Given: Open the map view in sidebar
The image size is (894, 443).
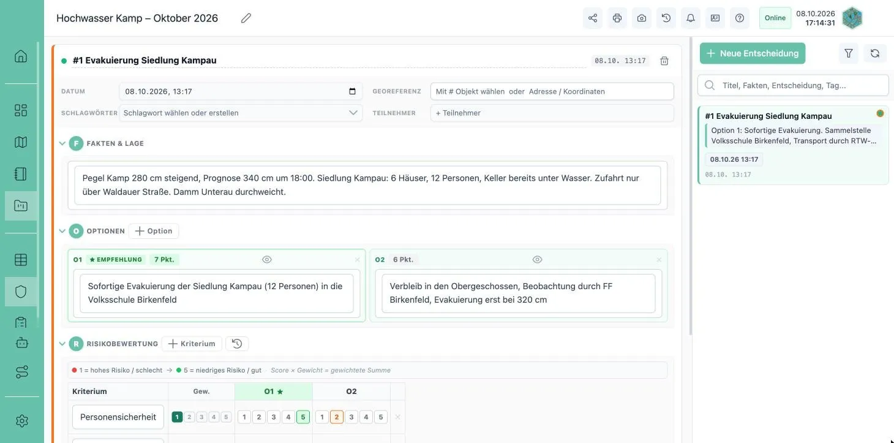Looking at the screenshot, I should point(21,142).
